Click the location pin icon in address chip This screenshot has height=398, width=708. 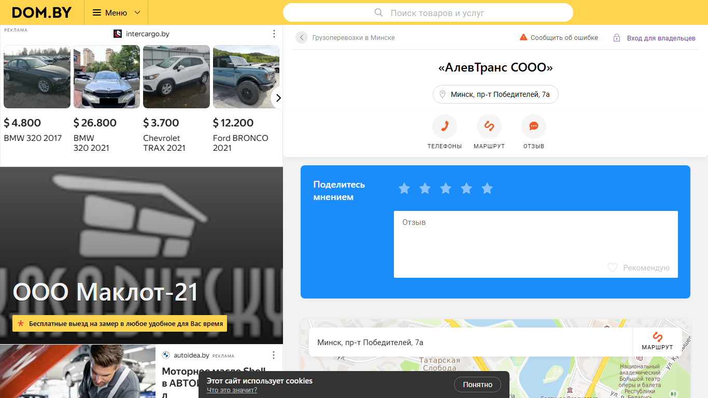(x=443, y=94)
